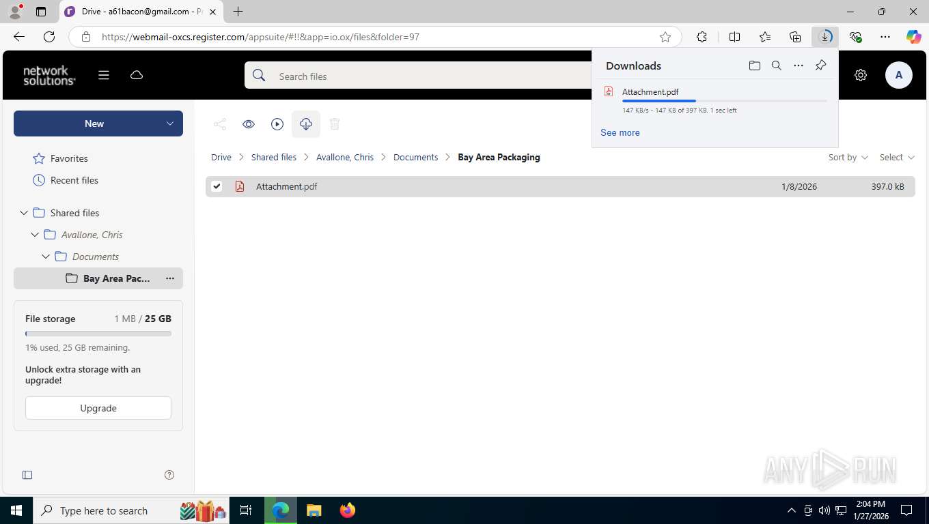Image resolution: width=929 pixels, height=524 pixels.
Task: Open Attachment.pdf entry in Downloads panel
Action: 650,91
